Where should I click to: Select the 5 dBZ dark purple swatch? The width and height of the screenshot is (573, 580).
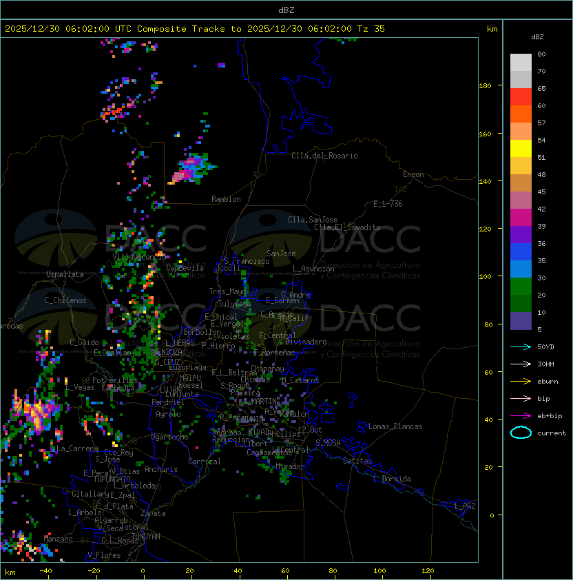point(521,321)
